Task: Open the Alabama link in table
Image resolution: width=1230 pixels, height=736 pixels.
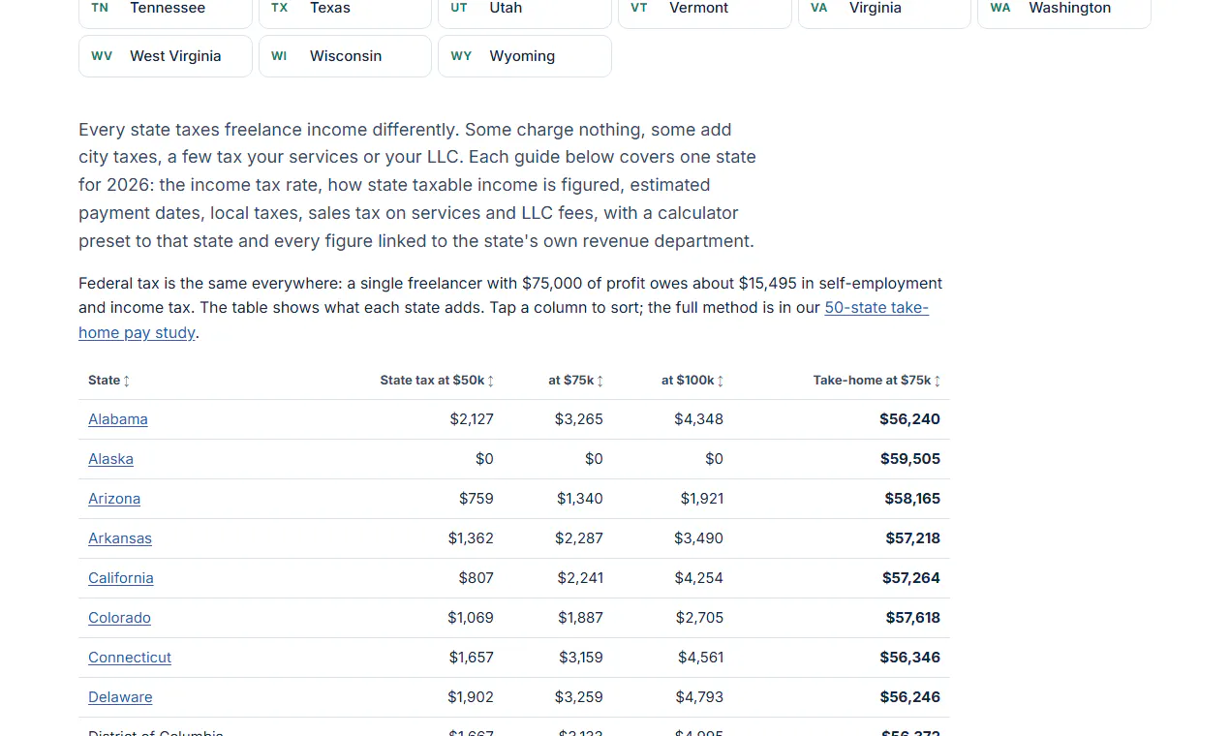Action: 118,419
